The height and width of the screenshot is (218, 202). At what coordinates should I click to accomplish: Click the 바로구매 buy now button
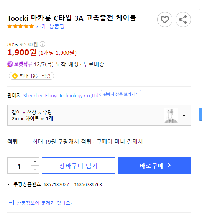pyautogui.click(x=154, y=166)
